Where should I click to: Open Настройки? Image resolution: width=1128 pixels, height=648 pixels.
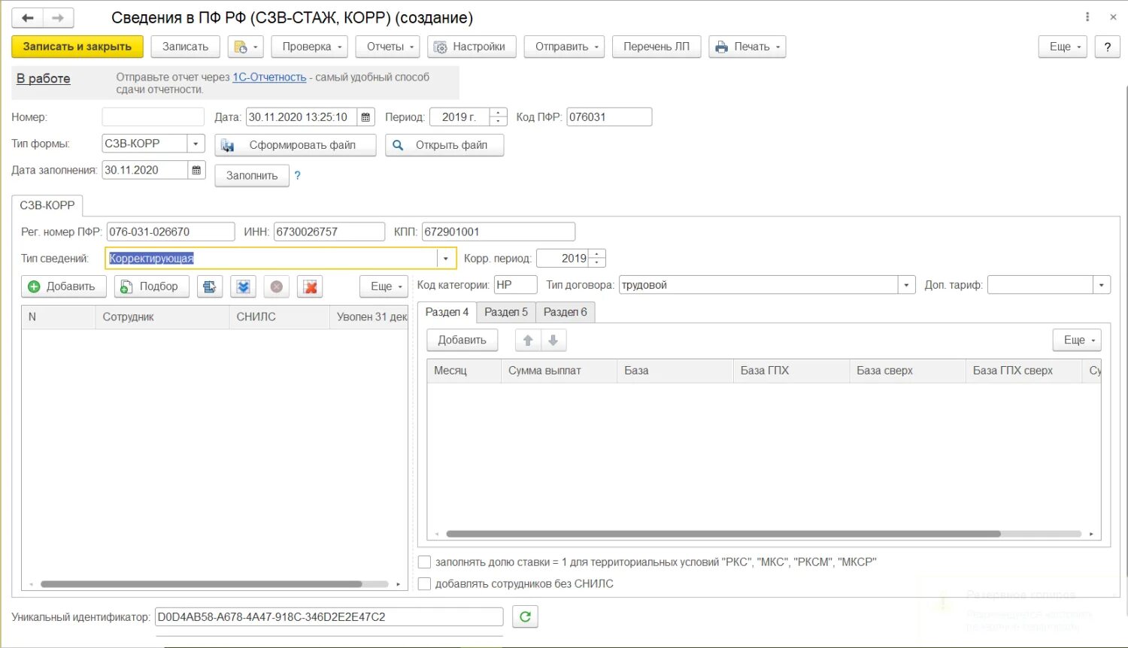(472, 47)
